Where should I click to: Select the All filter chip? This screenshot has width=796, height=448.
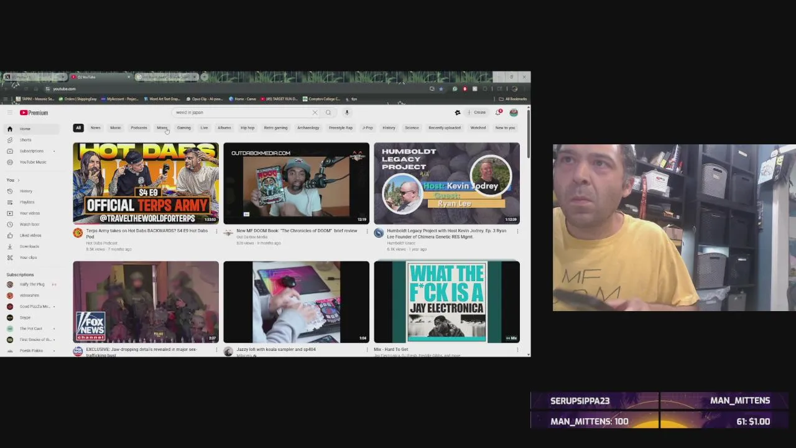[x=78, y=128]
